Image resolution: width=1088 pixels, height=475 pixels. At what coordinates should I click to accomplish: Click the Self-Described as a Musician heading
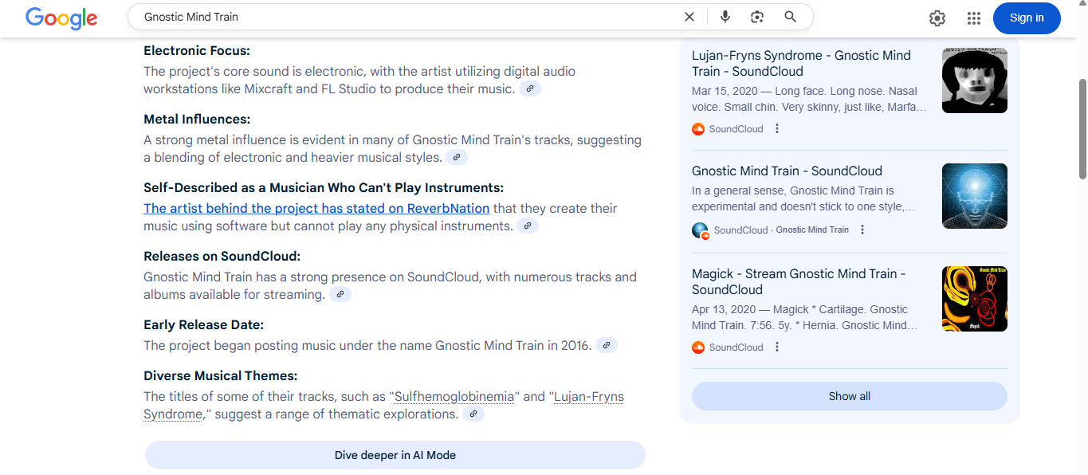324,187
